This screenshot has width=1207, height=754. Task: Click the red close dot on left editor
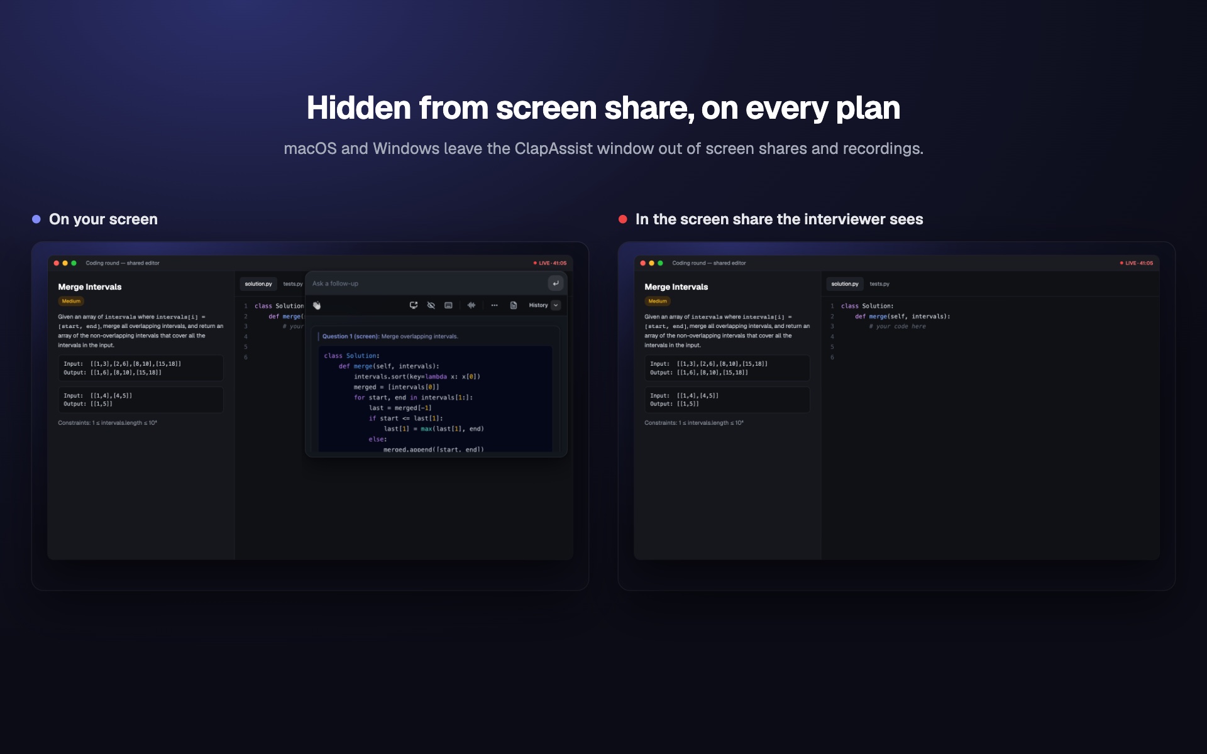point(57,263)
